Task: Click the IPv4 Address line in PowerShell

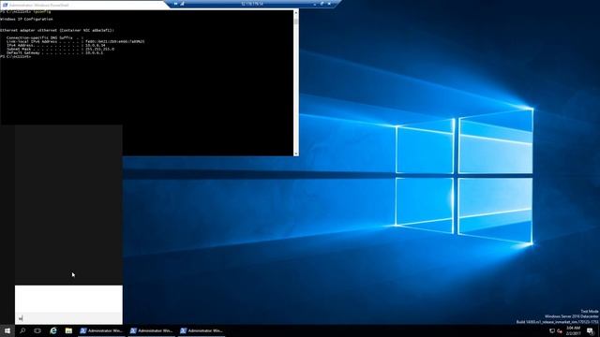Action: click(56, 45)
